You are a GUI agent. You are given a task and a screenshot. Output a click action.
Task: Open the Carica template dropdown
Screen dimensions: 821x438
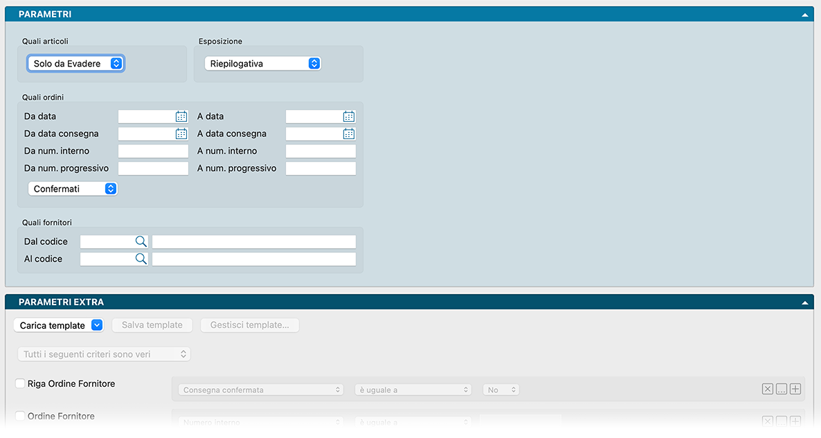coord(58,325)
